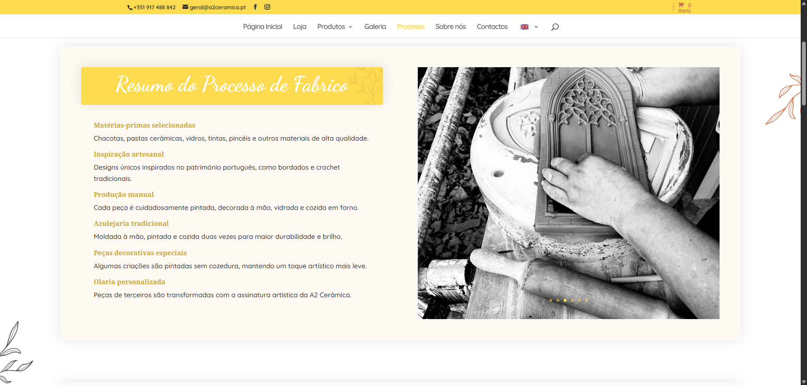Expand the Produtos submenu arrow

[x=351, y=27]
